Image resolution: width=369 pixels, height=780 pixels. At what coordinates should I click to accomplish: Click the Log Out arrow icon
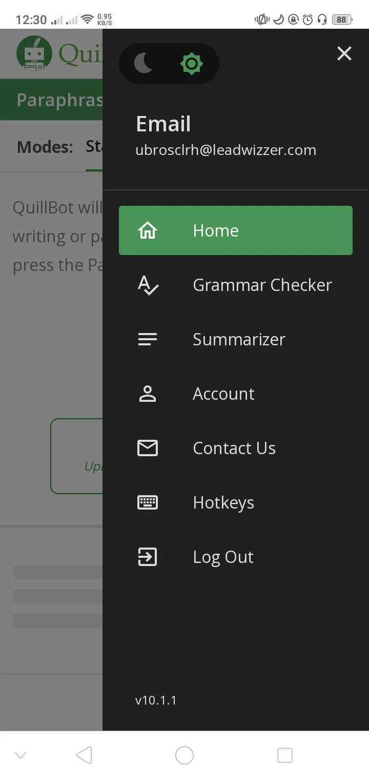tap(148, 557)
